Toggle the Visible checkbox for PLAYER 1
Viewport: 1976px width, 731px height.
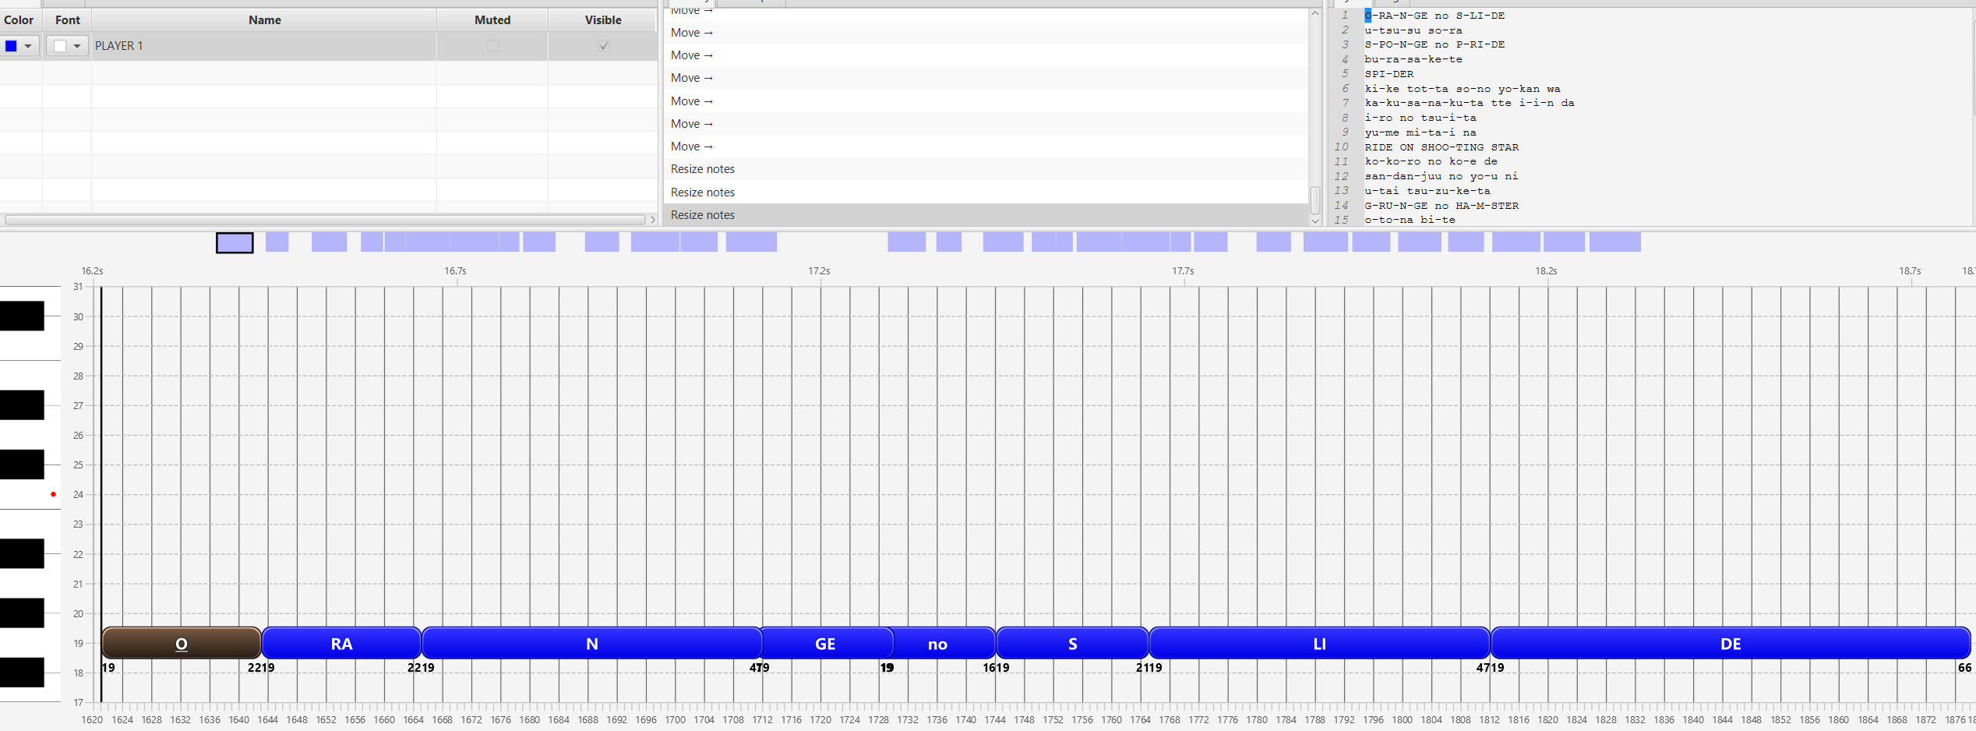(x=603, y=46)
